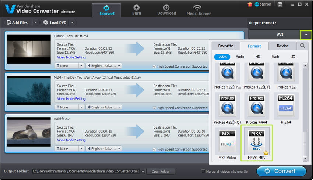Click the Future - Low Life ft.avi filename
The height and width of the screenshot is (180, 313).
click(71, 36)
